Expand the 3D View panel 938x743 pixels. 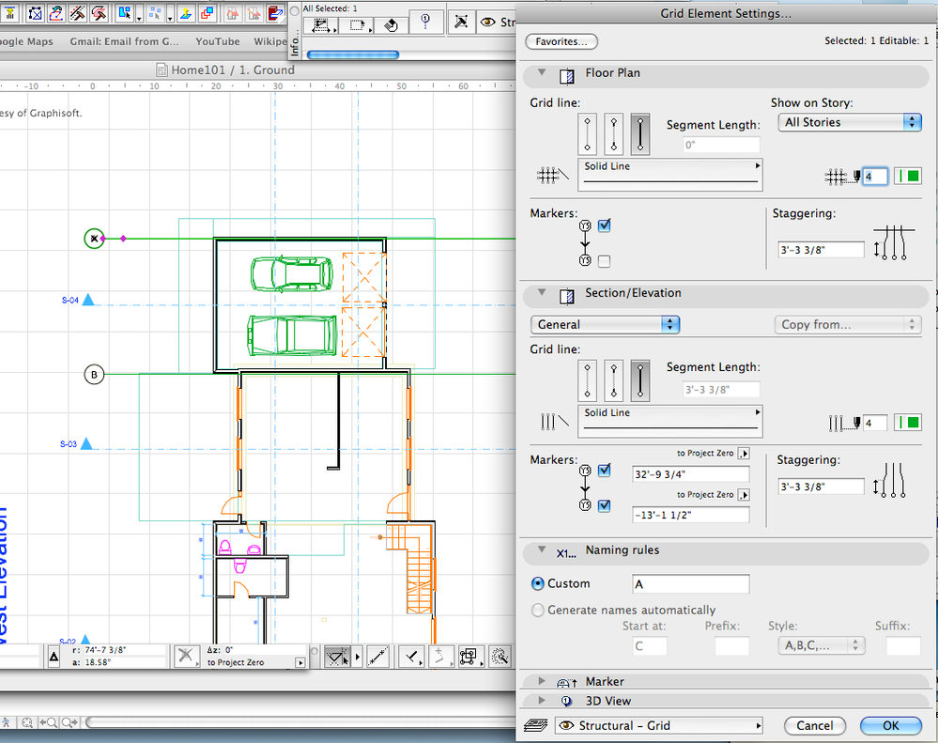543,701
